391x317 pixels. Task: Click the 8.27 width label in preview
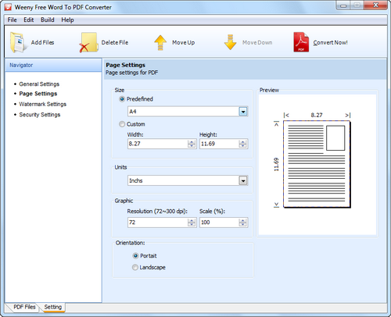[317, 115]
